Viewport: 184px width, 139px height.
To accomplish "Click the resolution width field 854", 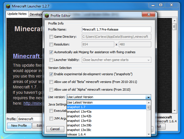I will pyautogui.click(x=98, y=44).
